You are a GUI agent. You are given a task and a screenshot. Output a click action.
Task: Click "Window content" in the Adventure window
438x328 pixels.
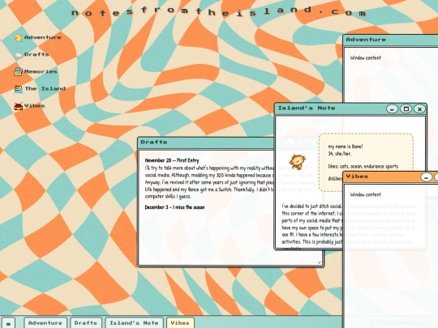[x=365, y=58]
